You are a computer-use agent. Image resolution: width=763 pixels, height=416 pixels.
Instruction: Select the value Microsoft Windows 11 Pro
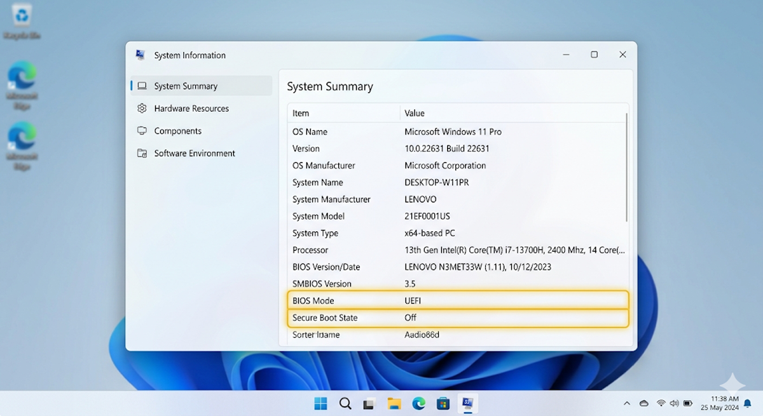453,132
